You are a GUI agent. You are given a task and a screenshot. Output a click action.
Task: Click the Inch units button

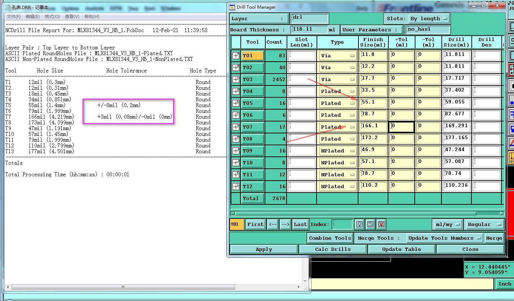click(x=505, y=284)
